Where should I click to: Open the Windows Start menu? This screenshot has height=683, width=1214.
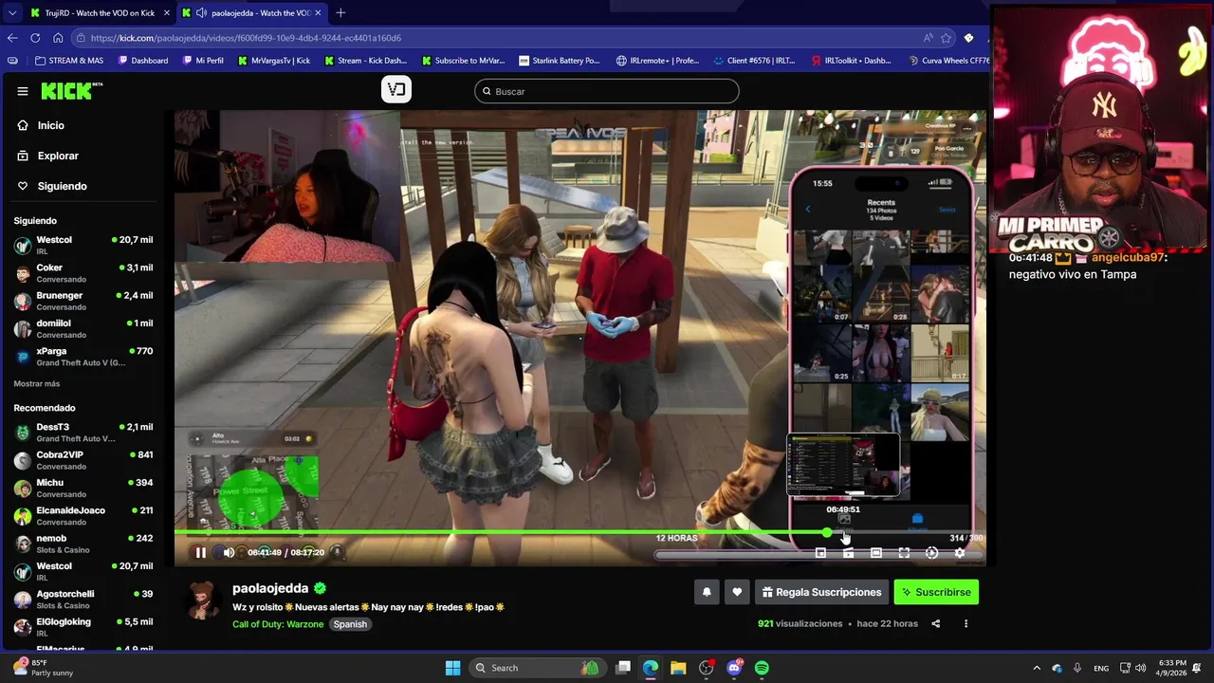click(x=452, y=668)
